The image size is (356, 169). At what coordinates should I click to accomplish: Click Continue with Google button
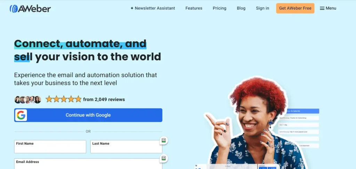pos(88,115)
